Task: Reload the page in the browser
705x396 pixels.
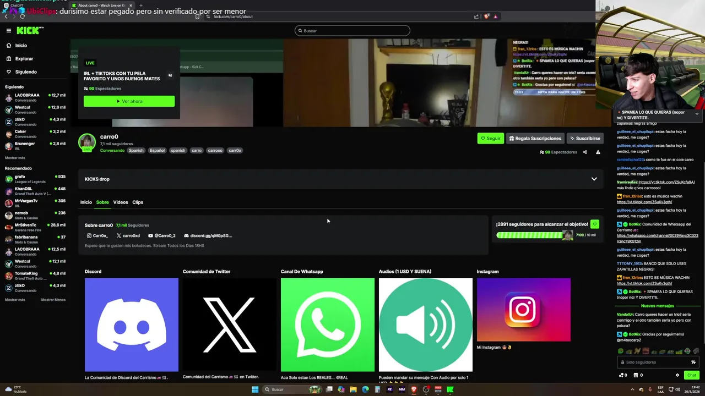Action: click(x=22, y=16)
